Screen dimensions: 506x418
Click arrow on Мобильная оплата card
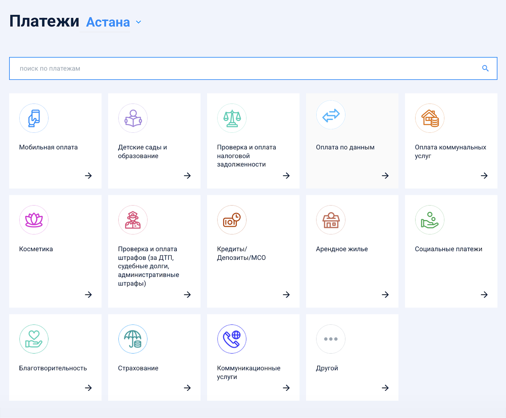click(88, 175)
